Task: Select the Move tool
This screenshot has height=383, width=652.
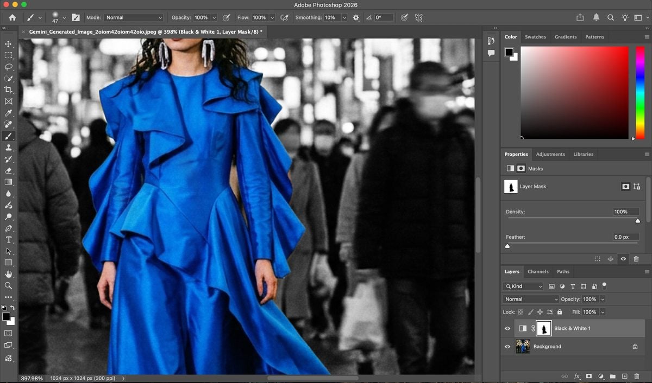Action: click(8, 44)
